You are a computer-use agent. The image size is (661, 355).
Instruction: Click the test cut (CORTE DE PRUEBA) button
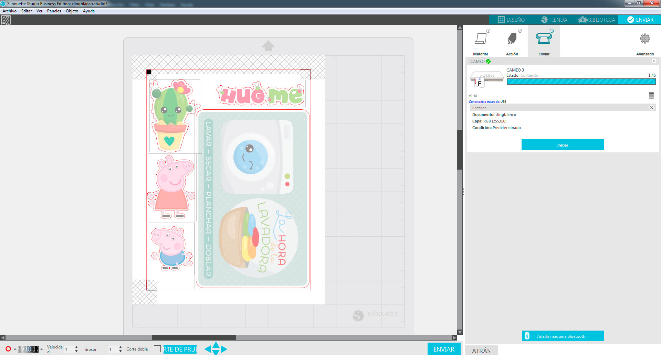(180, 349)
